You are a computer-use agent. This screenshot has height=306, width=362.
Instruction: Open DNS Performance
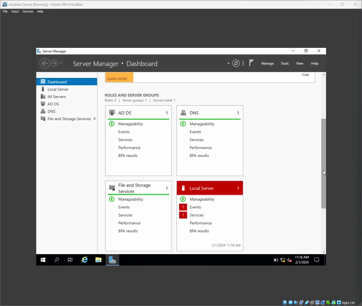[x=201, y=148]
